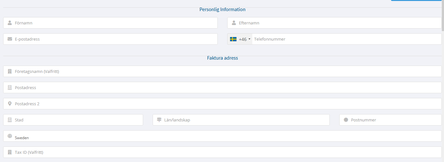Select the Postadress text field

coord(222,87)
